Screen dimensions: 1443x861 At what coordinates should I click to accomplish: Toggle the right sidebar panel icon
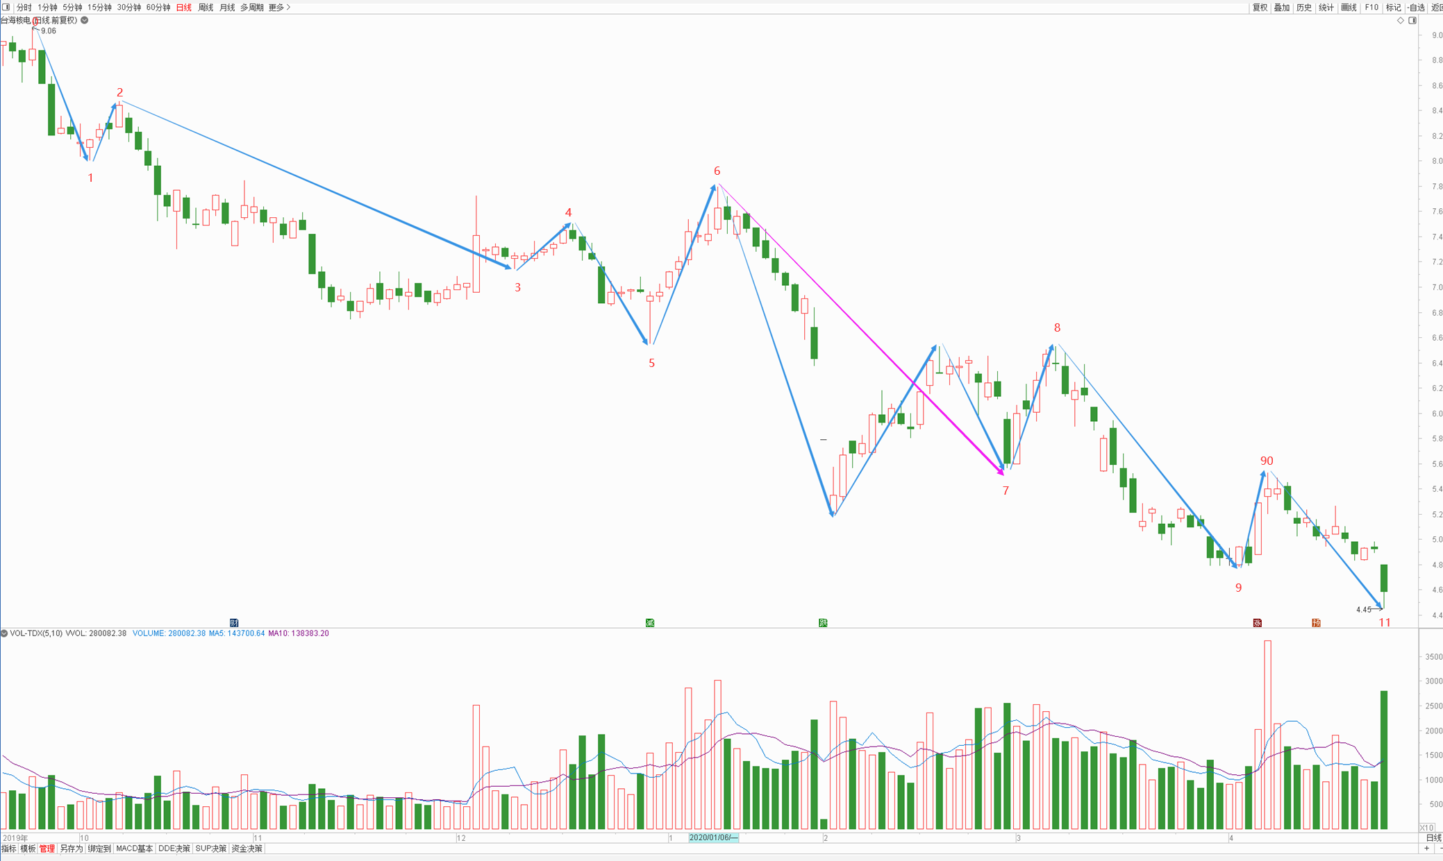click(1412, 20)
